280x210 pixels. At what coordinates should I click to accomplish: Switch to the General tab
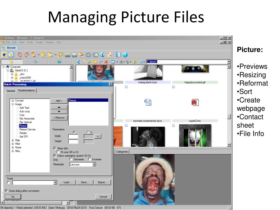tap(11, 91)
